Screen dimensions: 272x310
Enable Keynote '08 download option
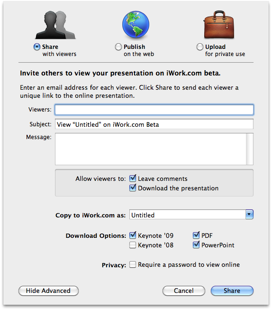(133, 245)
